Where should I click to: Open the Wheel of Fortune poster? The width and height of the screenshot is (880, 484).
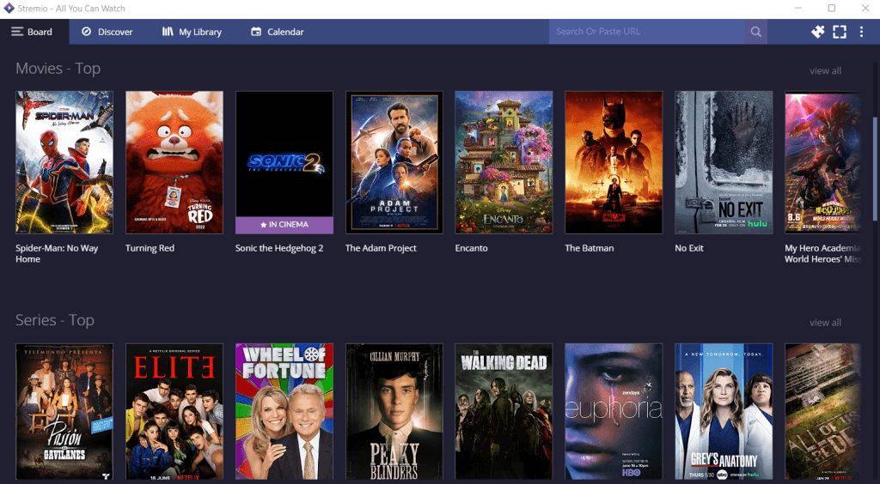[x=284, y=412]
